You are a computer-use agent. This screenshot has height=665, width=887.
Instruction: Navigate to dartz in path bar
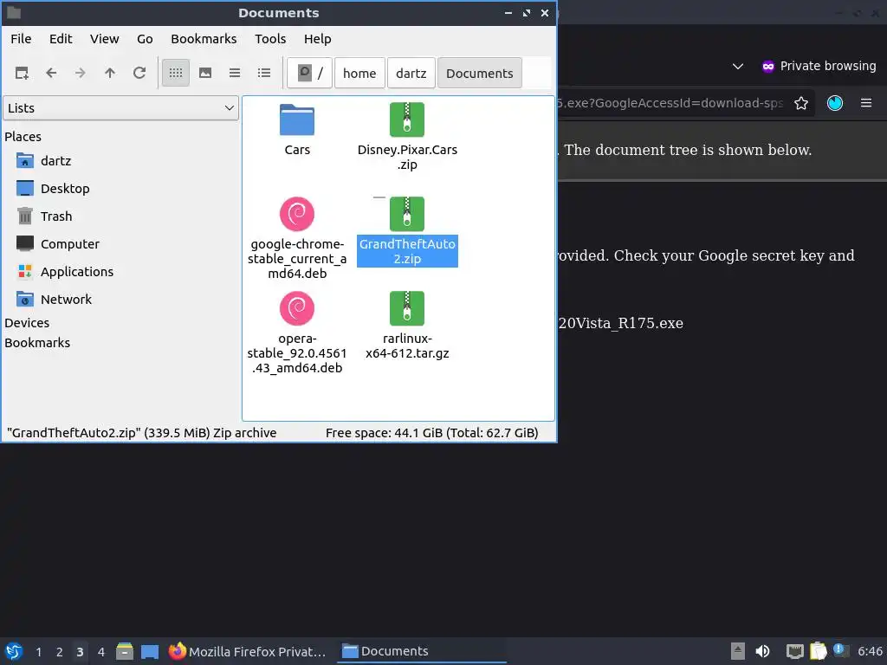pyautogui.click(x=411, y=73)
